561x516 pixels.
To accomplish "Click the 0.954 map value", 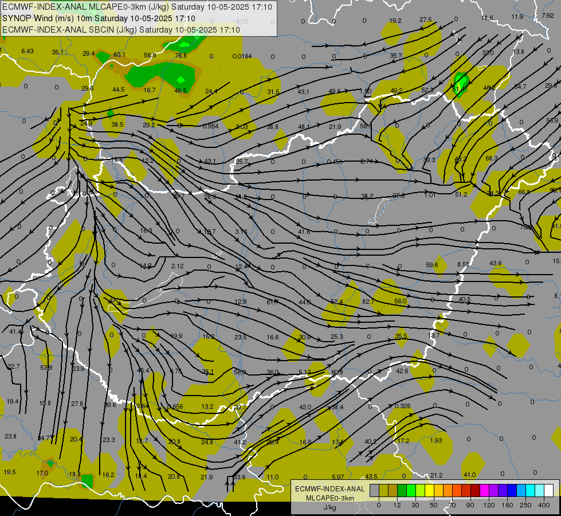I will tap(210, 126).
